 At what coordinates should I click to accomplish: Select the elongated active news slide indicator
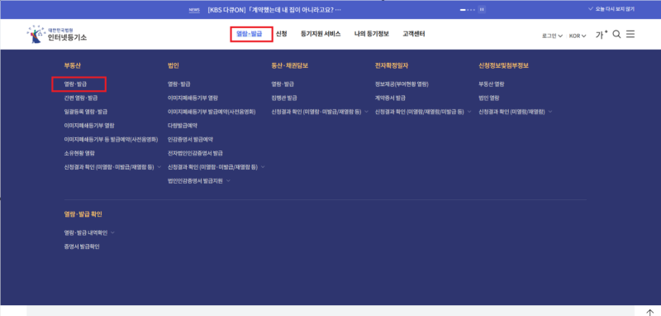pyautogui.click(x=463, y=9)
